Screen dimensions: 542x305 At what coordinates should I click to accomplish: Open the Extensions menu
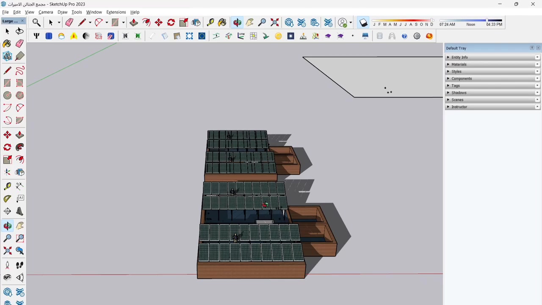coord(116,12)
